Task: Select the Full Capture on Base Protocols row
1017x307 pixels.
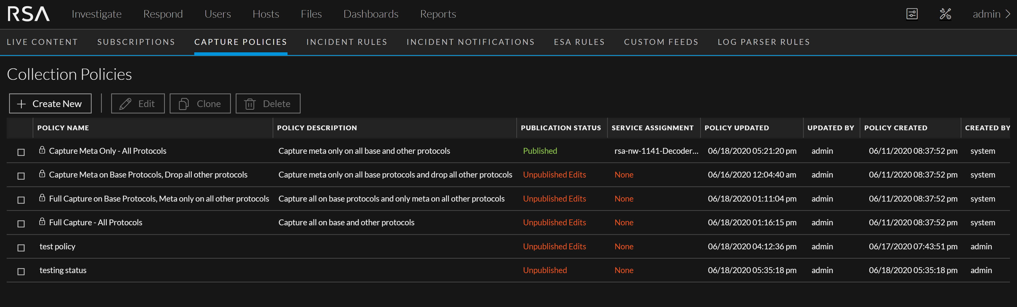Action: 21,200
